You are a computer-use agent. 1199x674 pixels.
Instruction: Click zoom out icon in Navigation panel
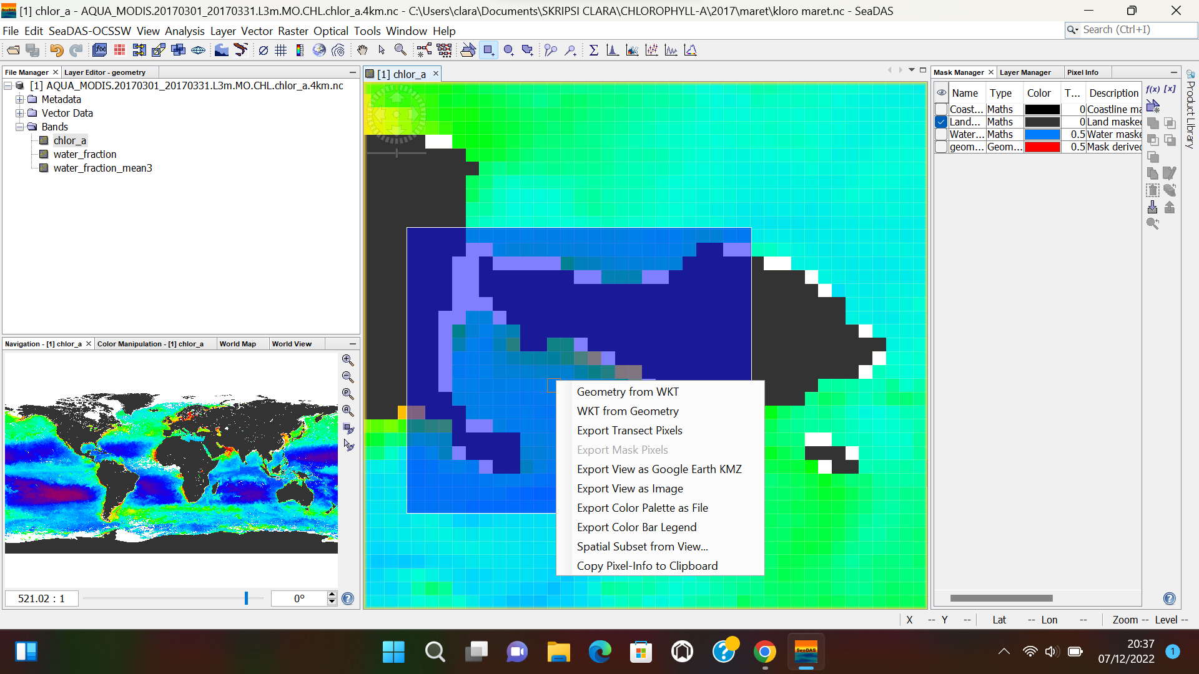click(x=348, y=377)
